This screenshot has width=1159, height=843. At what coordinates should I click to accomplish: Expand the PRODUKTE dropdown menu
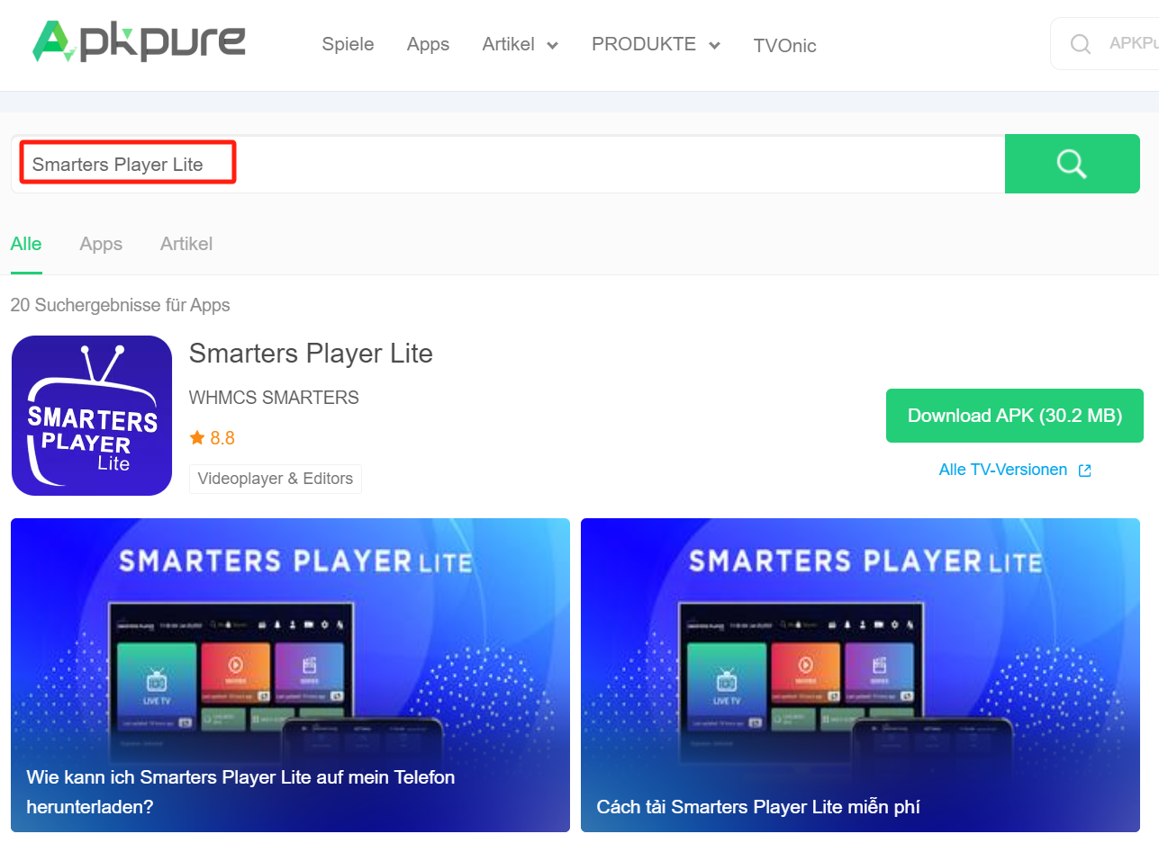tap(655, 44)
